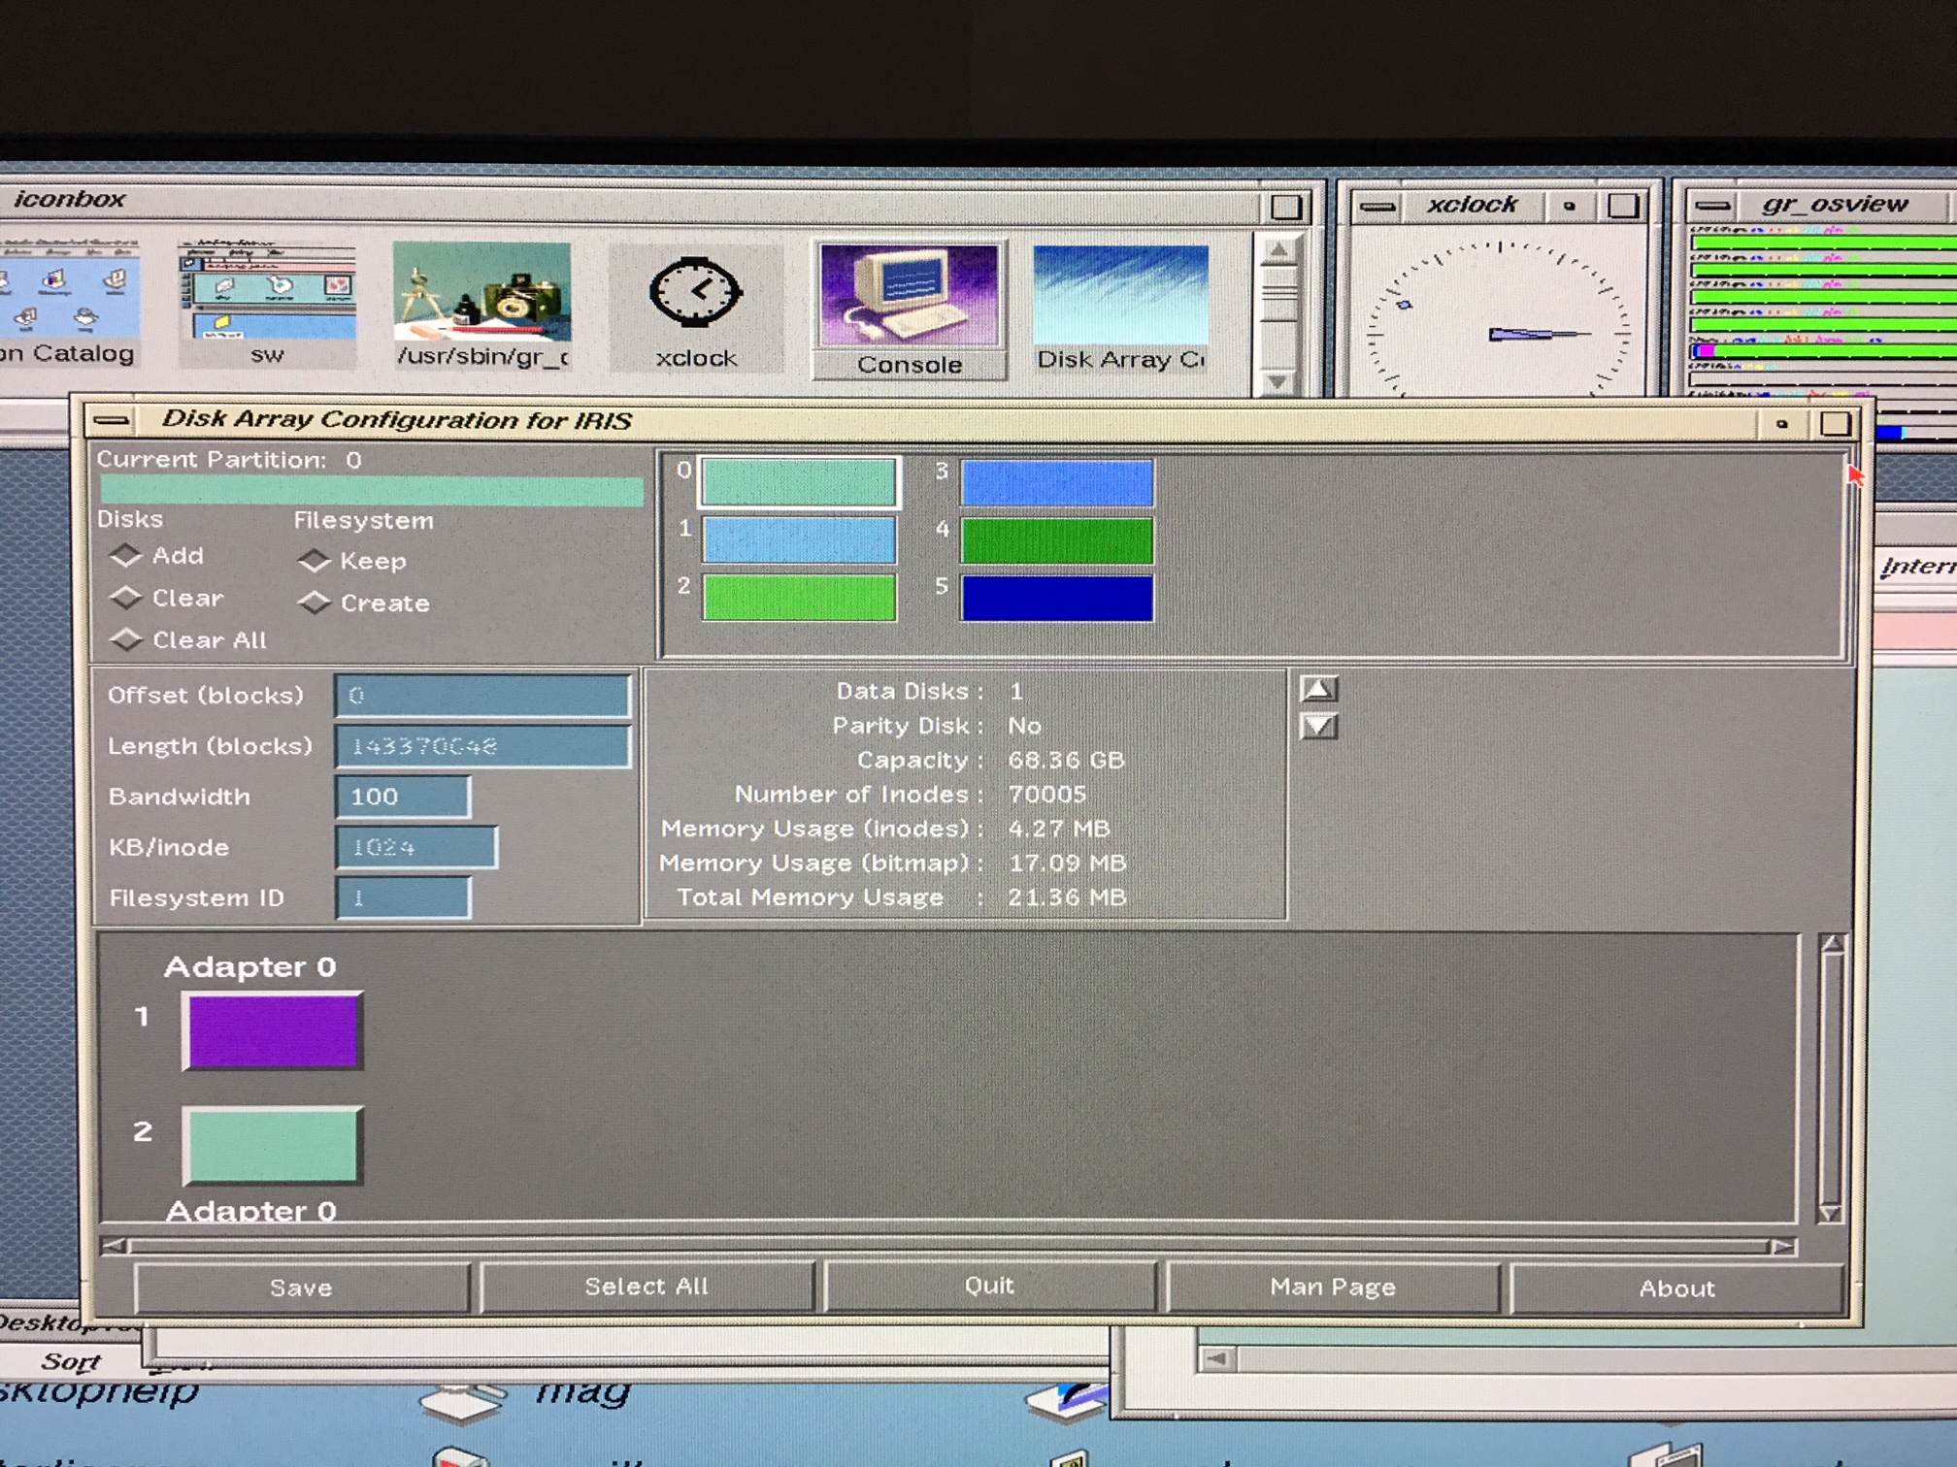Select partition 4 dark green swatch
1957x1467 pixels.
click(1057, 539)
